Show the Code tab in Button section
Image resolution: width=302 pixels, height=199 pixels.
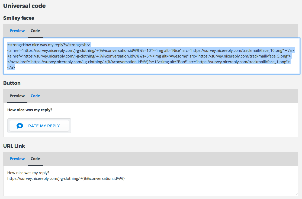point(35,96)
